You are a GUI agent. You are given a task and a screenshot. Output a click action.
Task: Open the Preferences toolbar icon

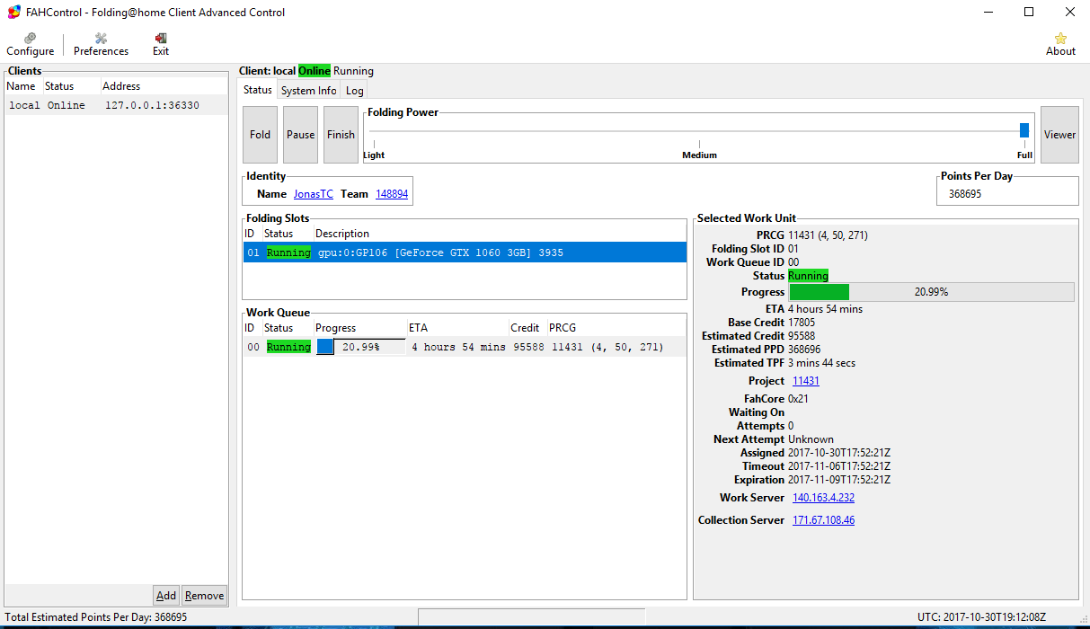click(101, 39)
